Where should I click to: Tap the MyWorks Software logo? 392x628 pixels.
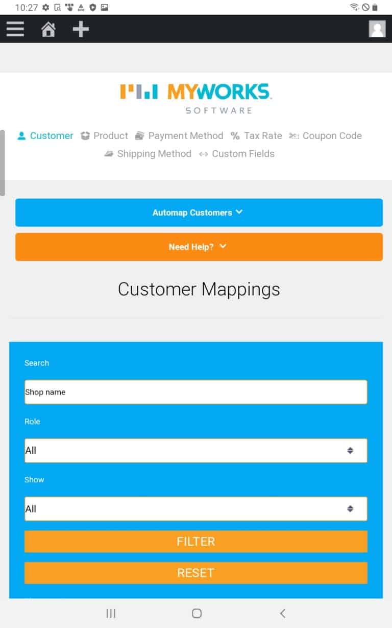[x=196, y=98]
